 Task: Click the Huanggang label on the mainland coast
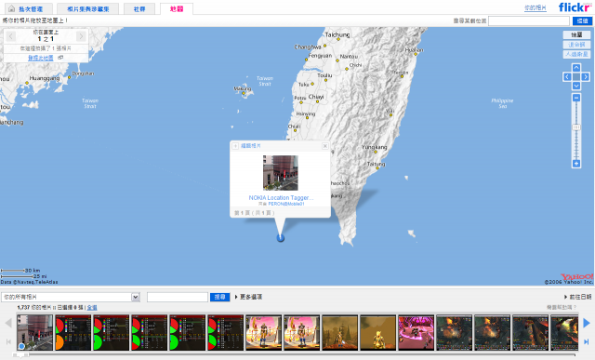pos(45,78)
